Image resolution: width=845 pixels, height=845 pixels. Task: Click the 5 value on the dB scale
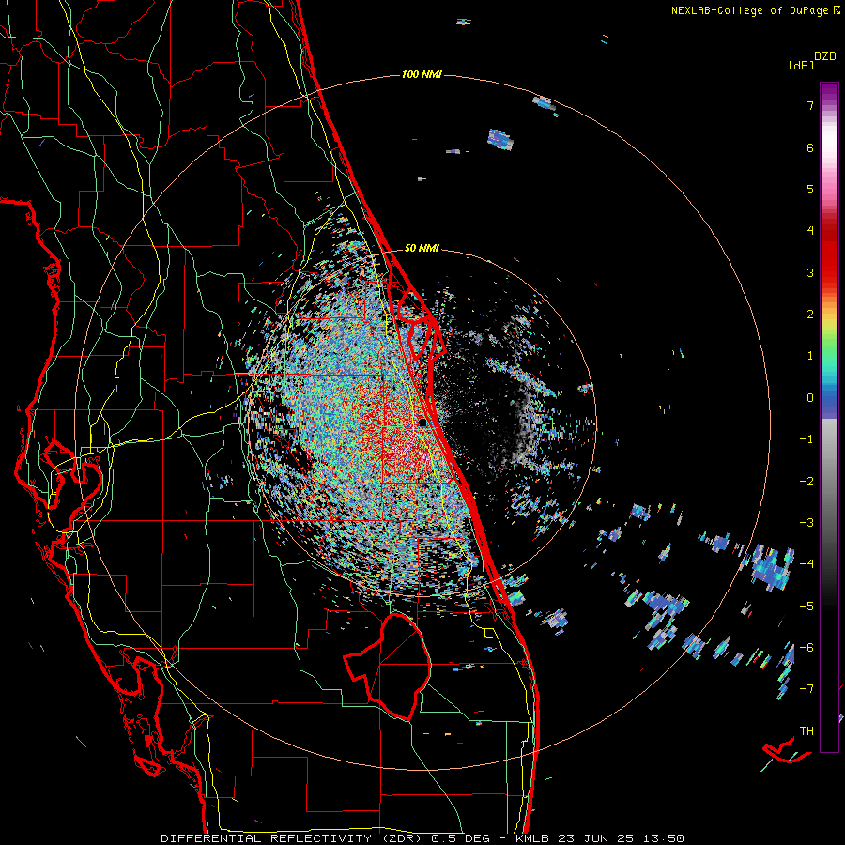tap(810, 189)
